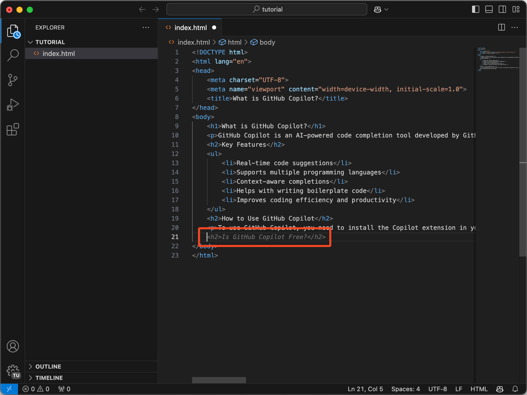Open the Search view in activity bar
527x395 pixels.
13,55
